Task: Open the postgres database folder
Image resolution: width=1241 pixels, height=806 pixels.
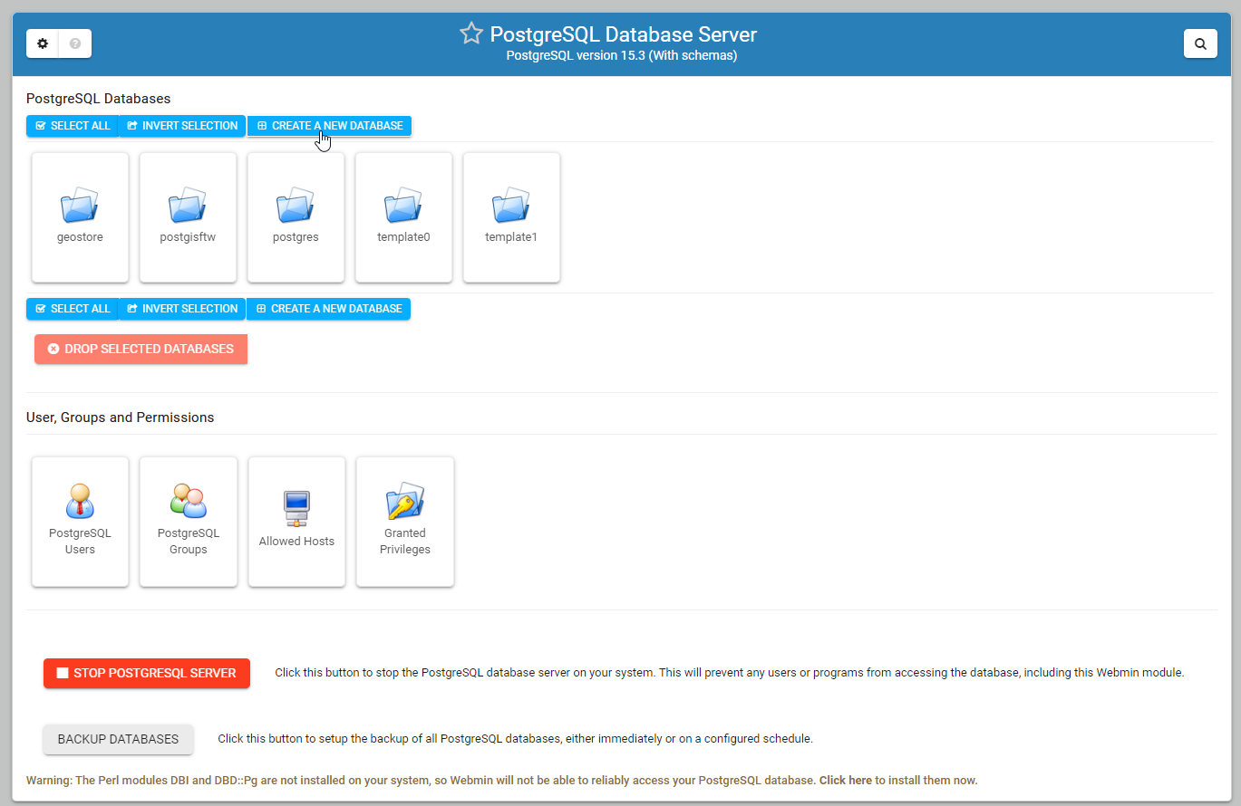Action: [296, 207]
